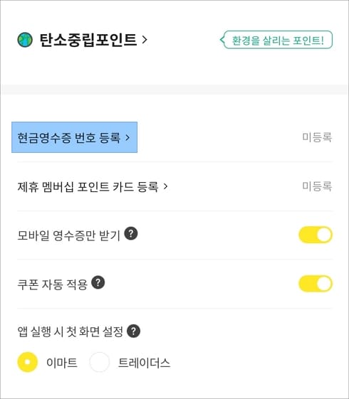Open 현금영수증 번호 등록
This screenshot has width=349, height=399.
click(74, 137)
